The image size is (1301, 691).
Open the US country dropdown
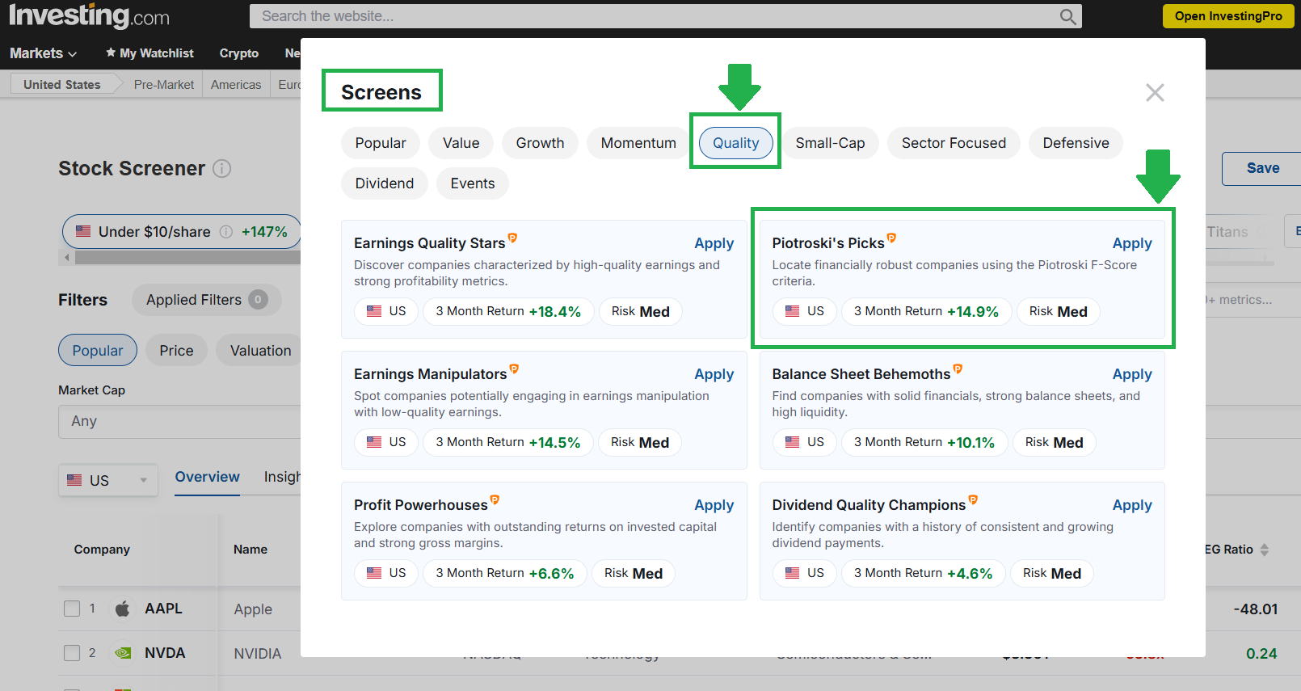point(107,480)
